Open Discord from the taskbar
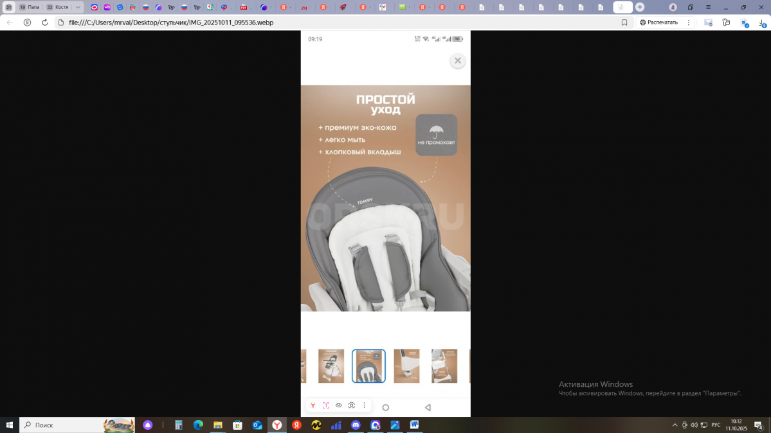 point(356,425)
